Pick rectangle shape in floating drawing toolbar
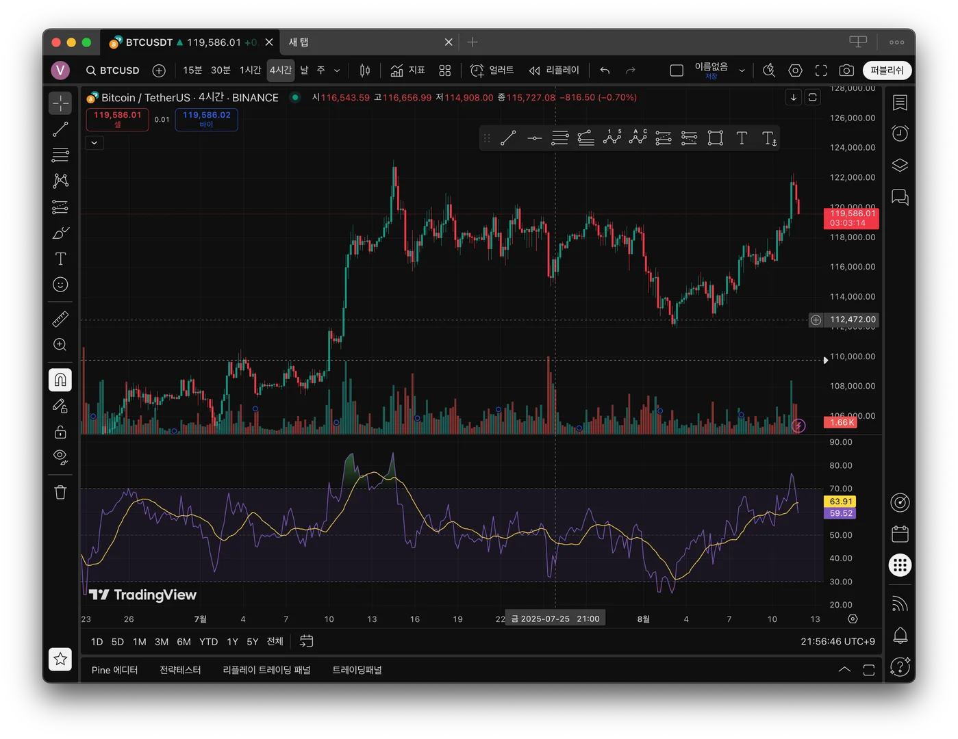This screenshot has width=958, height=739. (x=716, y=138)
